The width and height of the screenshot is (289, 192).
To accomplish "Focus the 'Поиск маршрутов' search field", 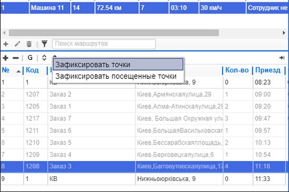I will 104,44.
